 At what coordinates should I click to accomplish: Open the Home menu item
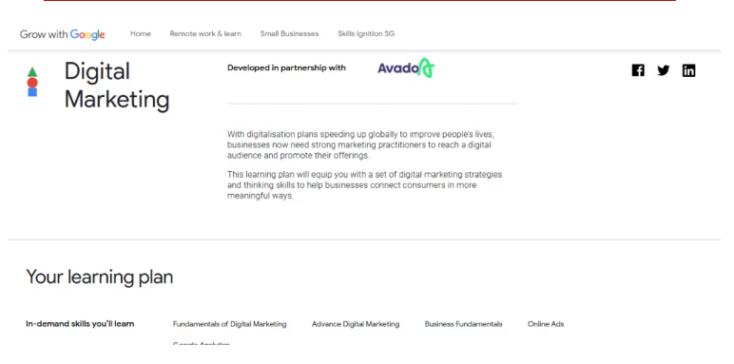141,33
